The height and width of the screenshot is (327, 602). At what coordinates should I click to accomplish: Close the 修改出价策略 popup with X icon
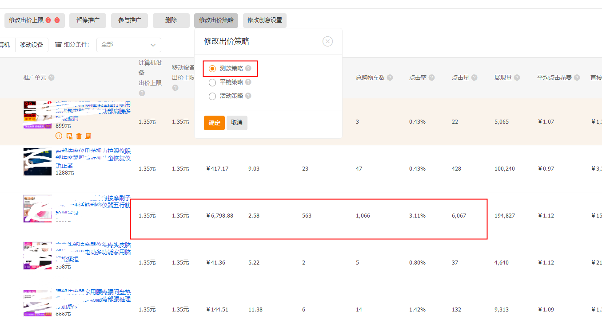[x=327, y=42]
